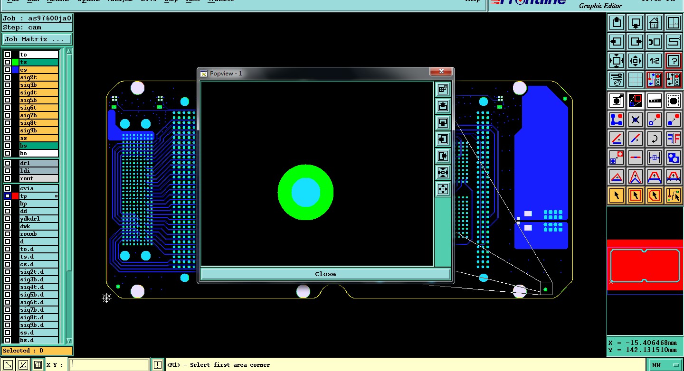Click the 1:2 zoom ratio icon
The height and width of the screenshot is (371, 684).
655,61
